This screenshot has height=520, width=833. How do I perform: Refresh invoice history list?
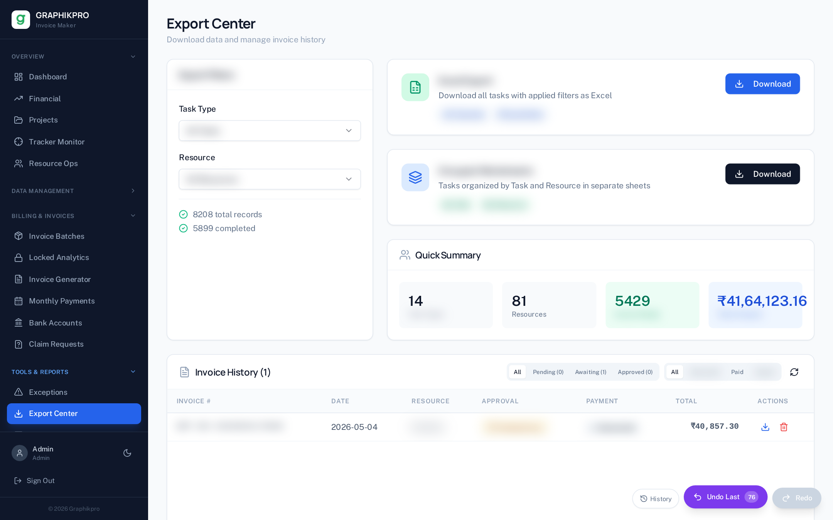tap(794, 372)
